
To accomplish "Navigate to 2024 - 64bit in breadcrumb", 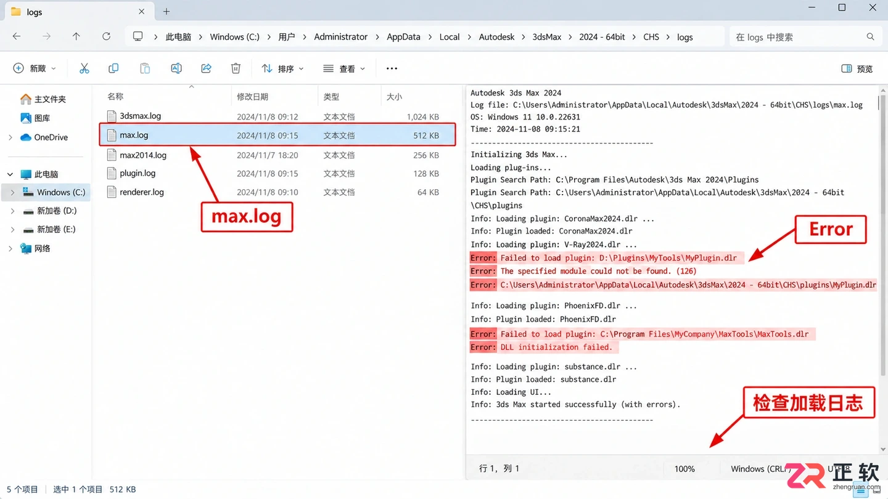I will pos(602,37).
